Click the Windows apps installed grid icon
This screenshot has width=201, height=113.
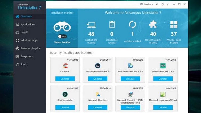pos(174,25)
